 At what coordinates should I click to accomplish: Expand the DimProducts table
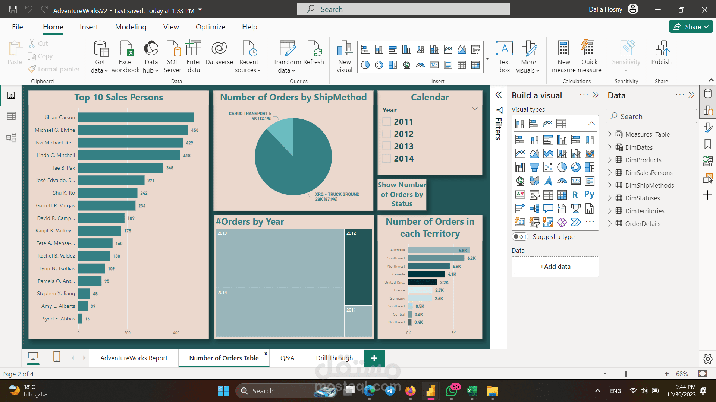pos(610,160)
